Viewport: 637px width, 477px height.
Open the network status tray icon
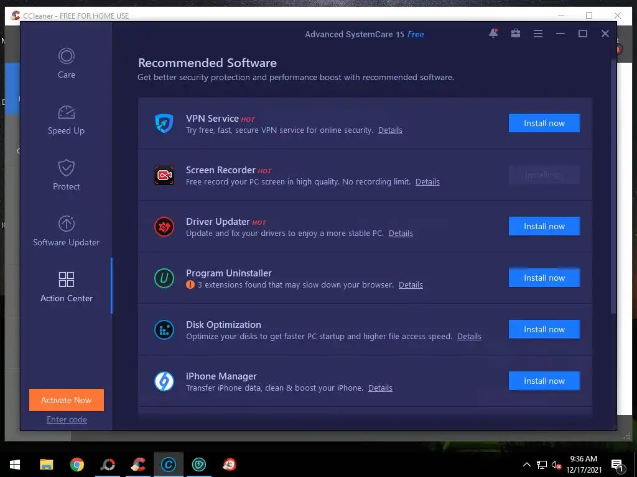point(542,465)
